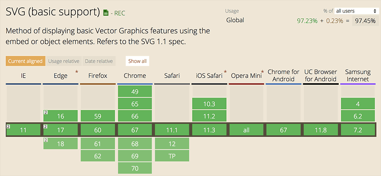Switch to Usage relative view

point(63,61)
